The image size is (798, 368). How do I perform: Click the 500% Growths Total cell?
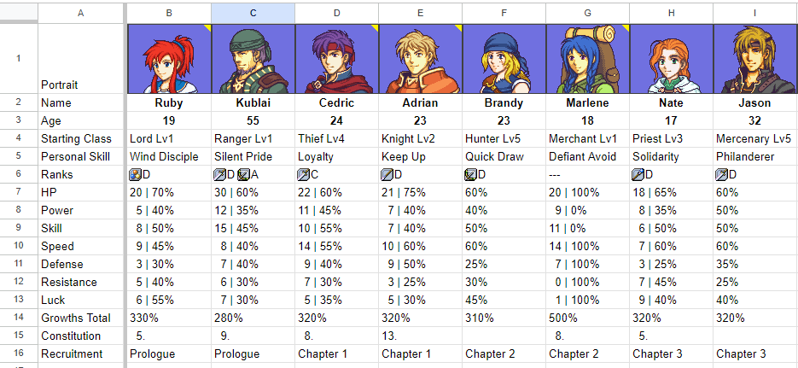[x=587, y=318]
